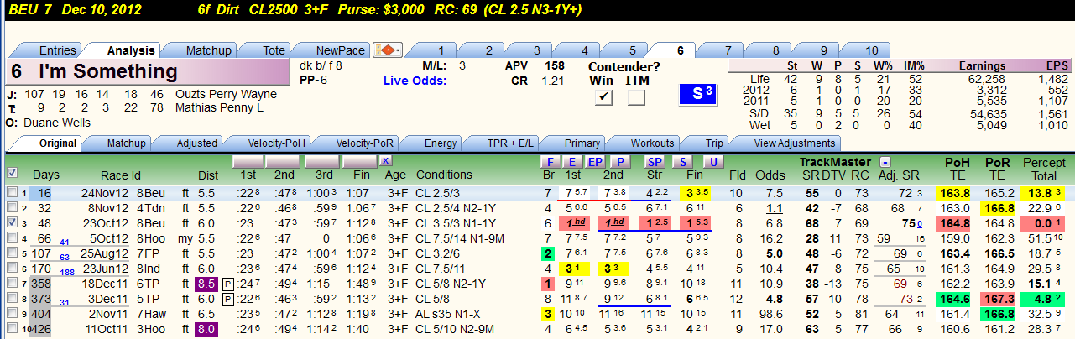Check the box for 8Nov12 race row
The width and height of the screenshot is (1075, 339).
coord(12,207)
